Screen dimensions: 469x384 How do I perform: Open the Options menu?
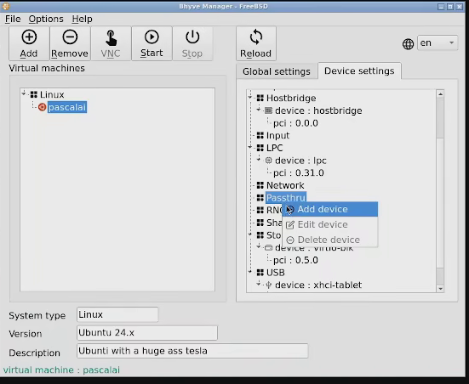point(46,19)
